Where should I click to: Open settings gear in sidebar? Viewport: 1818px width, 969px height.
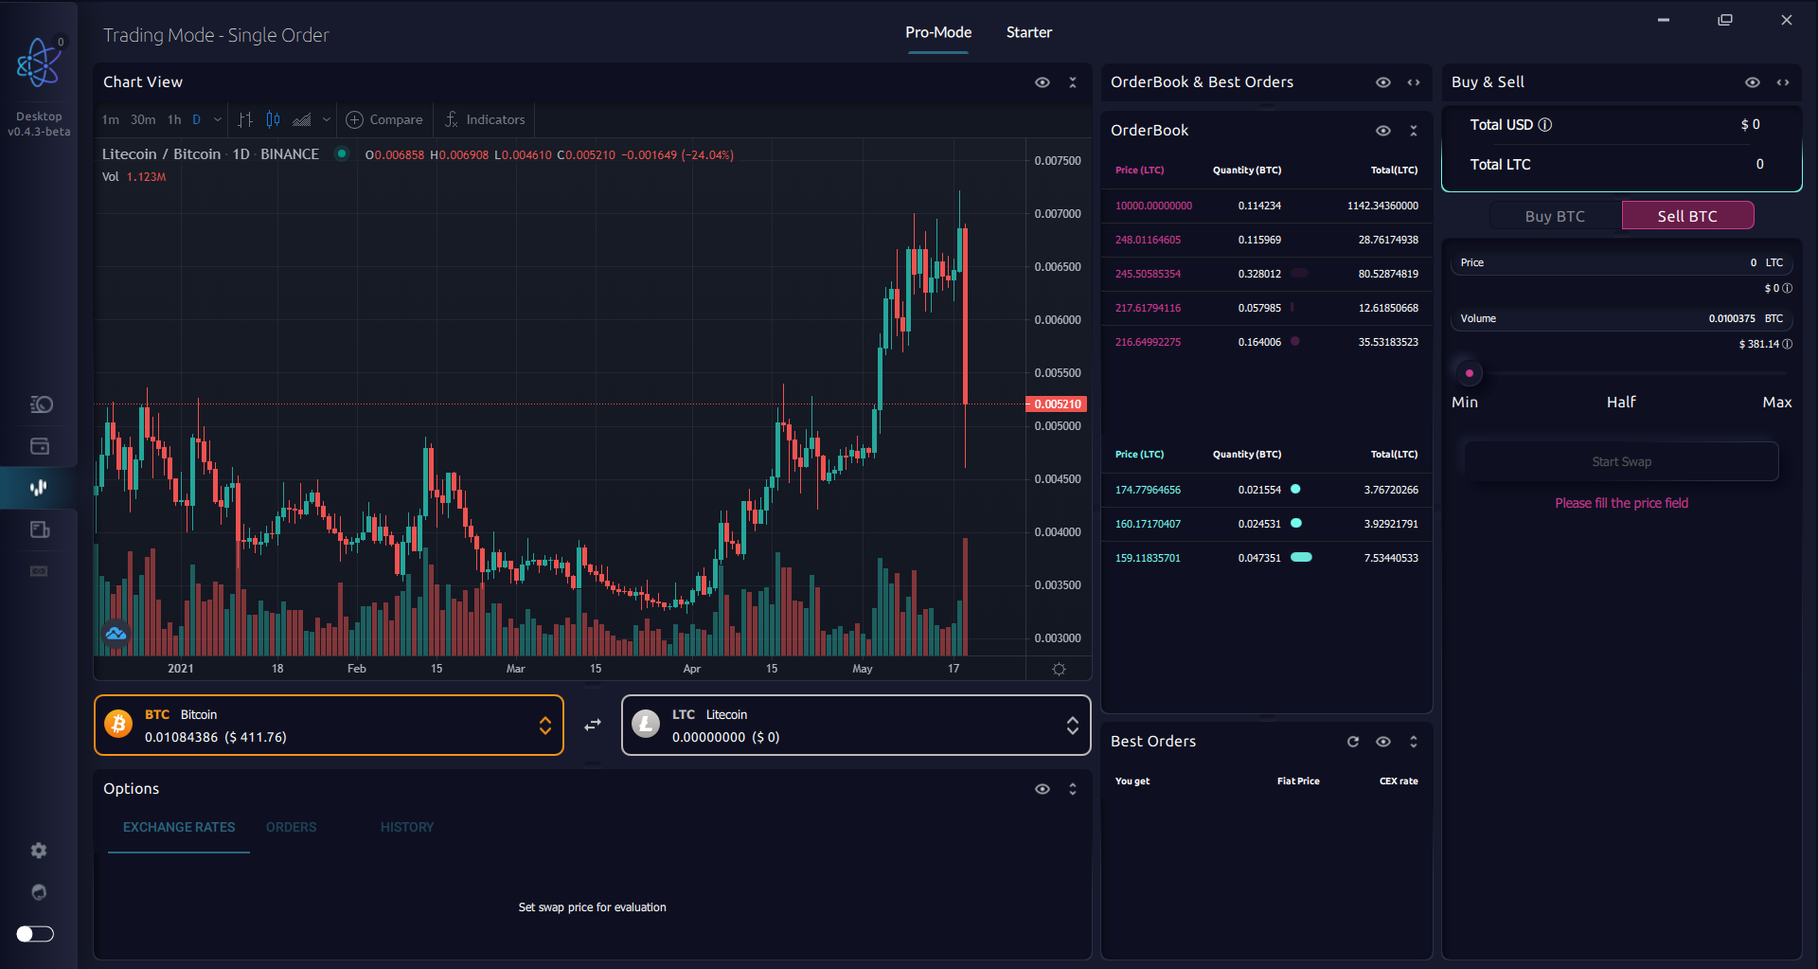[39, 851]
